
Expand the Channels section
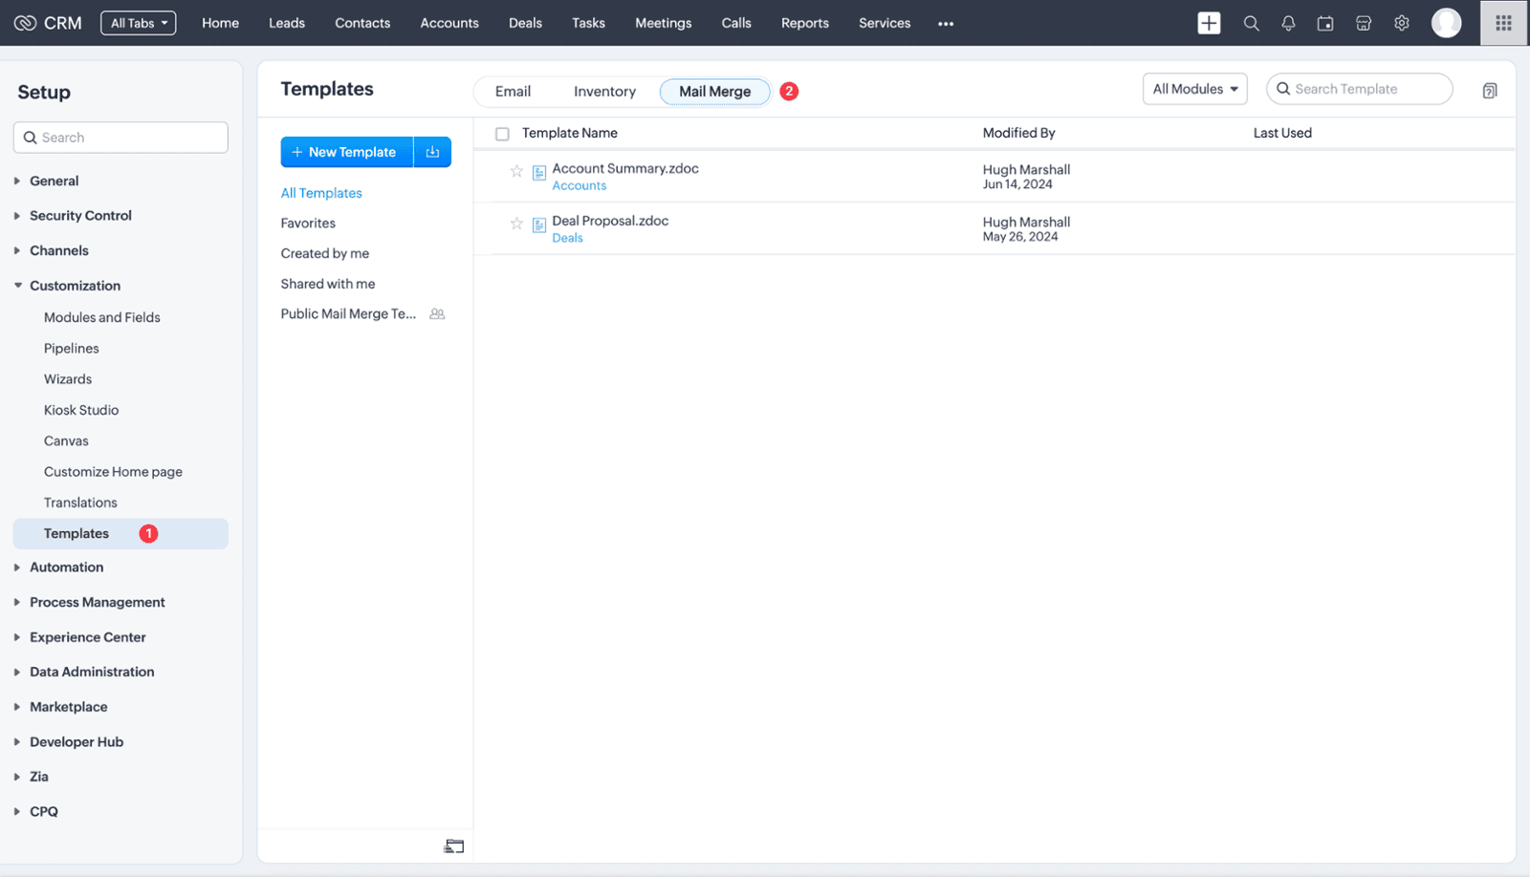58,250
